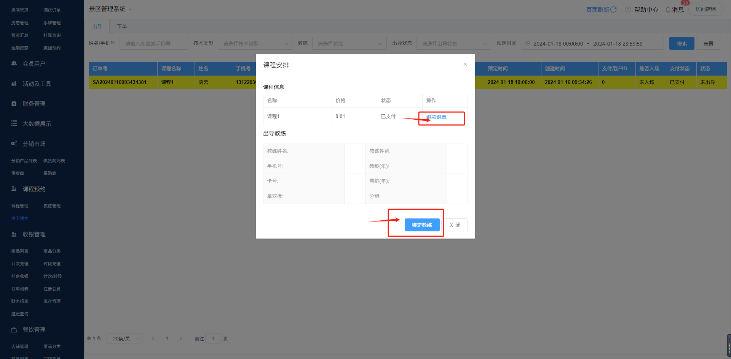Viewport: 731px width, 359px height.
Task: Select the 出导 tab
Action: tap(97, 27)
